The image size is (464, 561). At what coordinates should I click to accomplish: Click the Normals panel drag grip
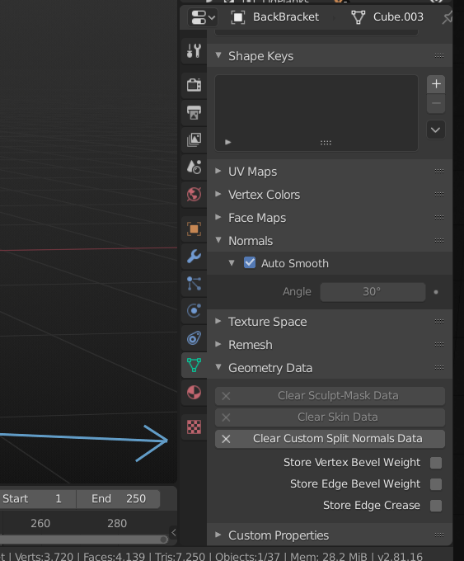coord(439,240)
